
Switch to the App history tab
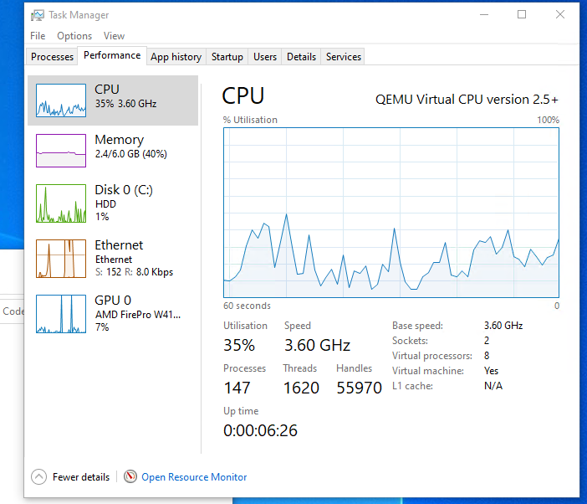[176, 57]
